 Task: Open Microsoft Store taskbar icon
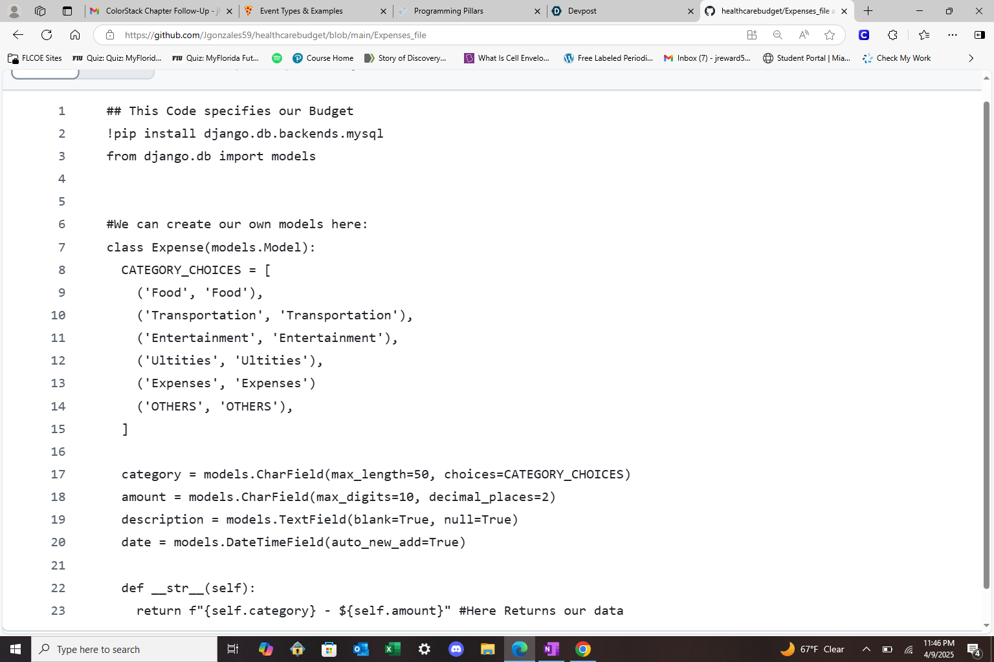point(329,649)
